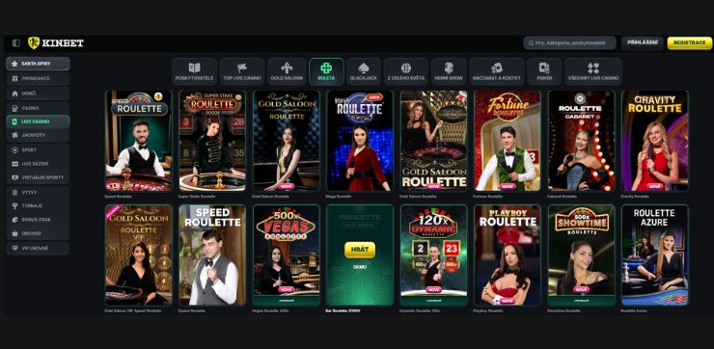Open Sport section in sidebar
This screenshot has width=714, height=349.
coord(38,149)
